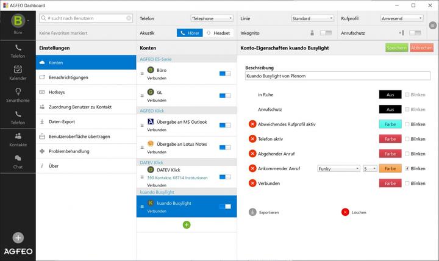Open the Telefon dropdown
Viewport: 439px width, 261px height.
pyautogui.click(x=212, y=18)
